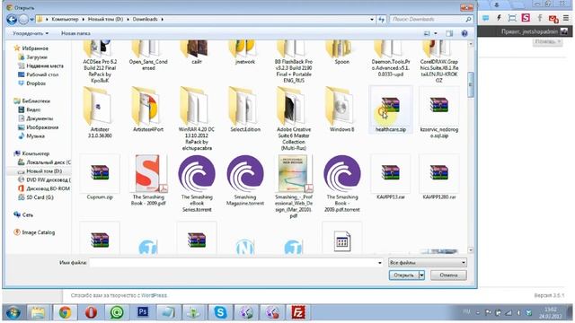Select Рабочий стол in the sidebar

pos(42,74)
